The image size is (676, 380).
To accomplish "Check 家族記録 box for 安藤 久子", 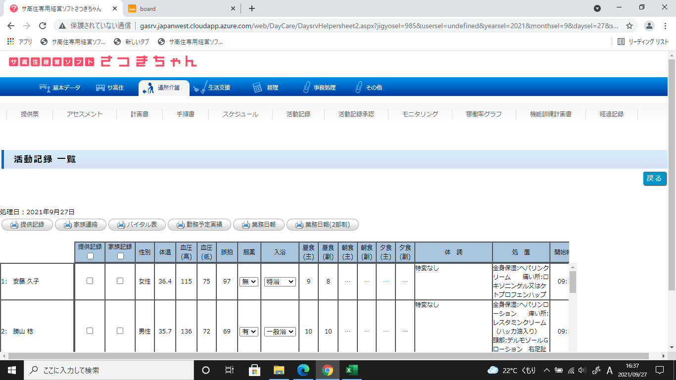I will [x=120, y=281].
